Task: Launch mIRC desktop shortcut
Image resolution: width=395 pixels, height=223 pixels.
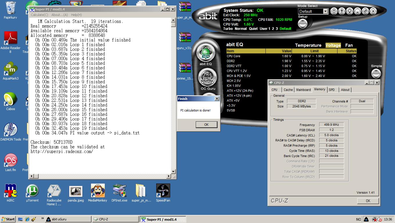Action: [x=10, y=193]
